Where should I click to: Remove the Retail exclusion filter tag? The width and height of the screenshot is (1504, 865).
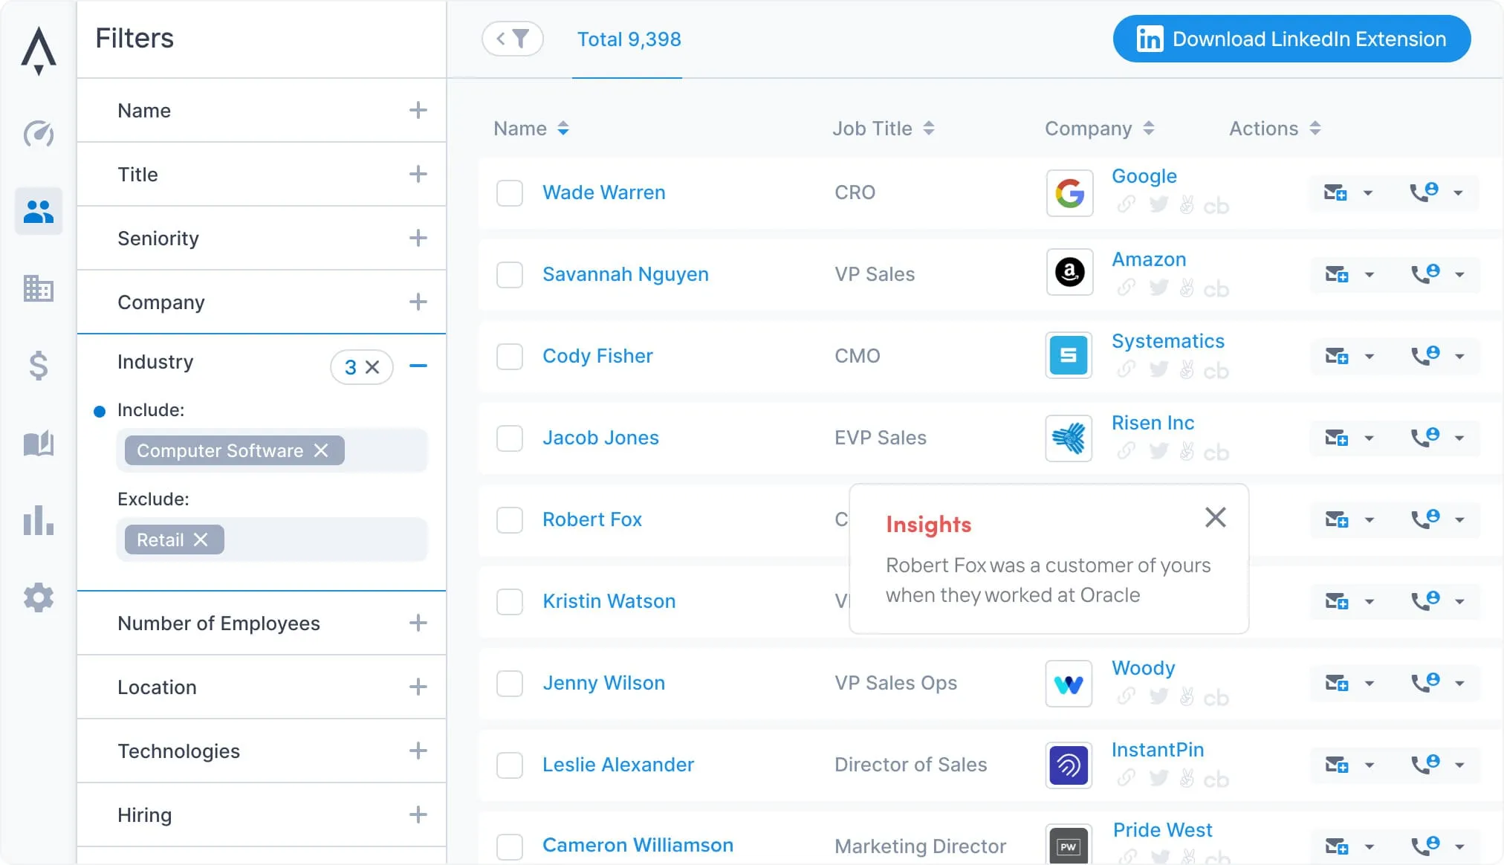[204, 540]
